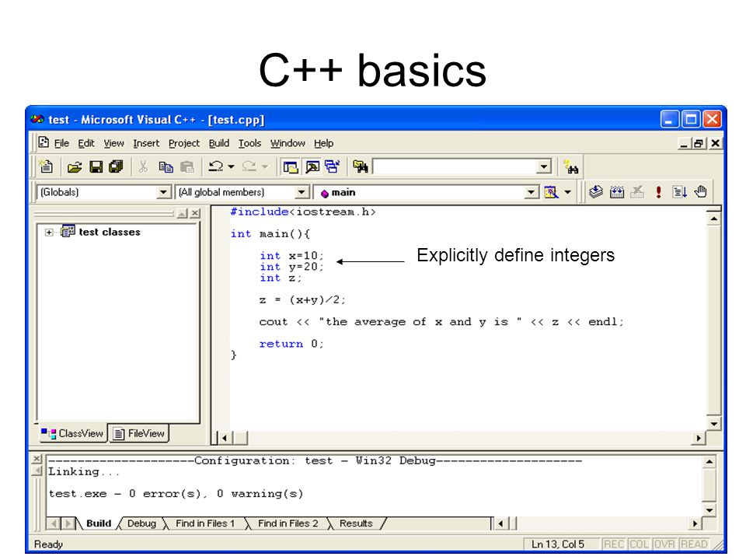The width and height of the screenshot is (746, 560).
Task: Switch to the ClassView tab
Action: pos(72,433)
